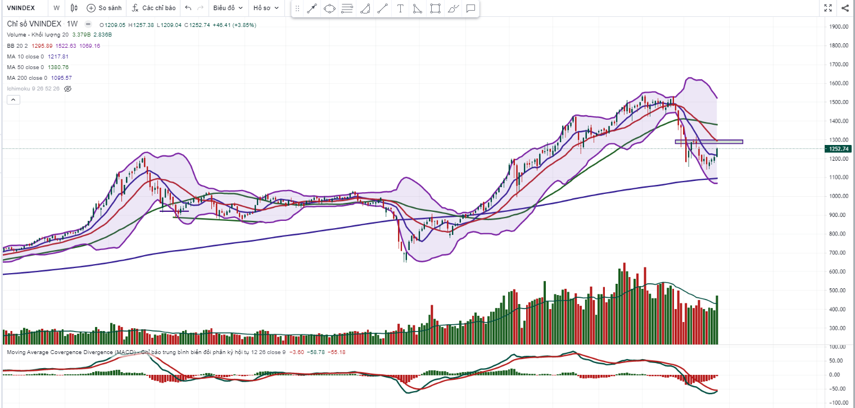This screenshot has height=408, width=855.
Task: Select the arc angle drawing tool
Action: (365, 8)
